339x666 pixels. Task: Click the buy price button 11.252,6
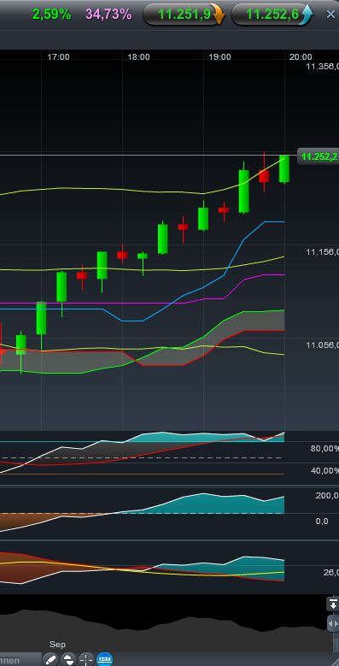pyautogui.click(x=272, y=15)
